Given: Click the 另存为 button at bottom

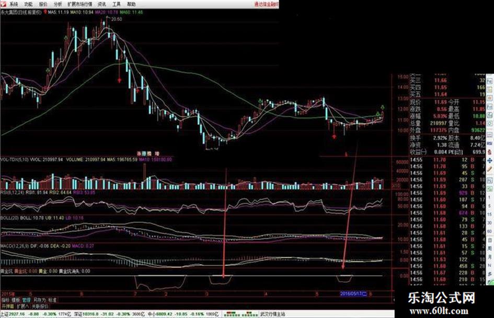Looking at the screenshot, I should tap(40, 300).
